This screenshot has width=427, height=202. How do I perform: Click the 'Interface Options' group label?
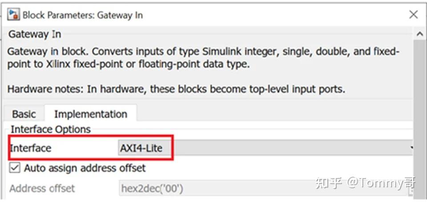(50, 129)
